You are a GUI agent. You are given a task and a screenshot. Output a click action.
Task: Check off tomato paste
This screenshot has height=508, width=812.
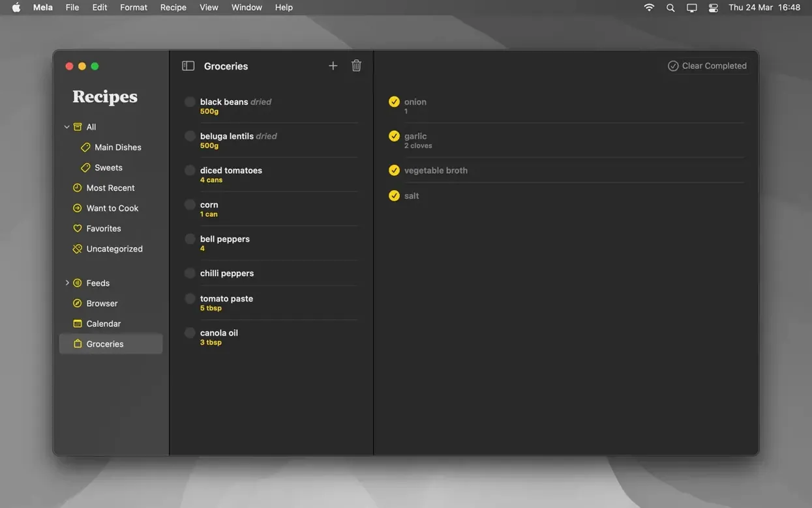[190, 299]
